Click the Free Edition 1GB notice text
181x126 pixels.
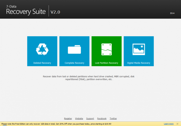click(x=56, y=124)
